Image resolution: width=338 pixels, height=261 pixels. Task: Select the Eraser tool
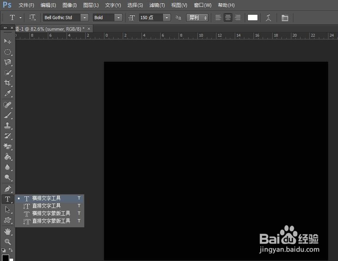click(x=8, y=146)
